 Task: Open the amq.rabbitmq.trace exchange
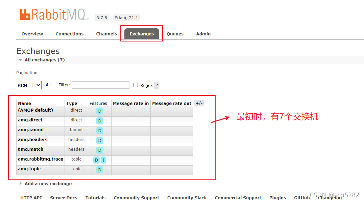point(41,159)
